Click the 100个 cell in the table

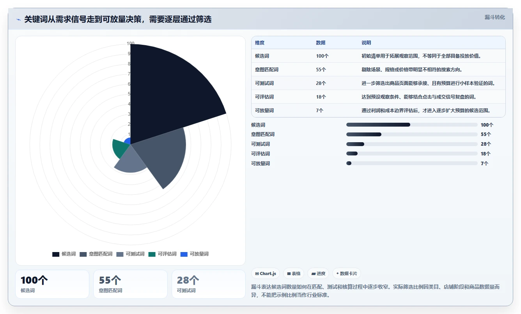[x=323, y=56]
